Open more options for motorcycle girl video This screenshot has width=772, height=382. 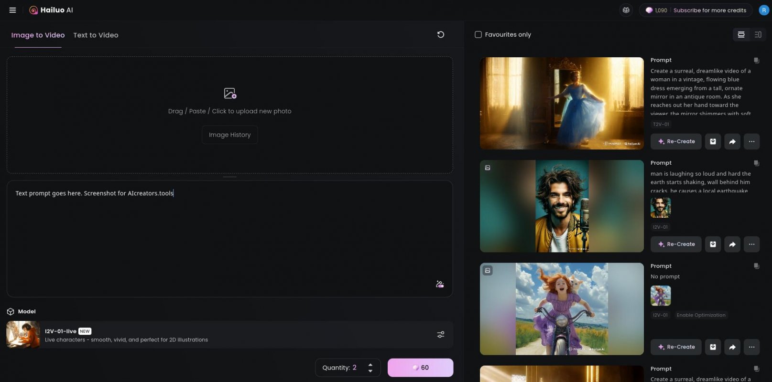751,347
